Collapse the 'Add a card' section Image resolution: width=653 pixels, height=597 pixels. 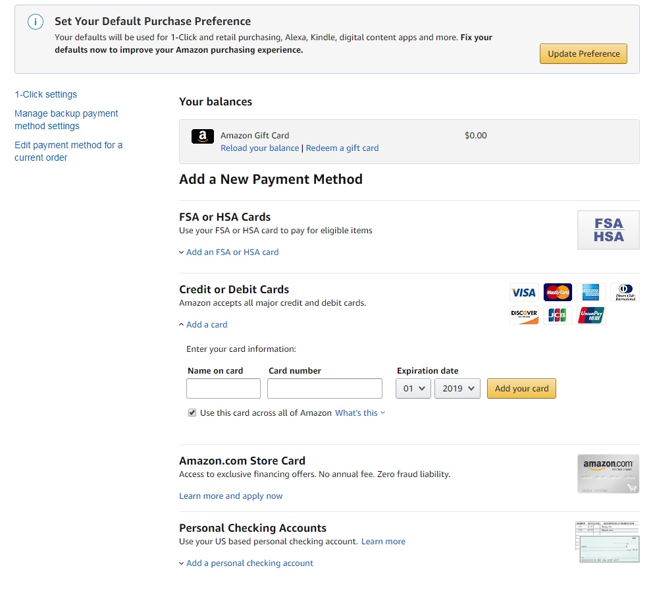pos(206,325)
